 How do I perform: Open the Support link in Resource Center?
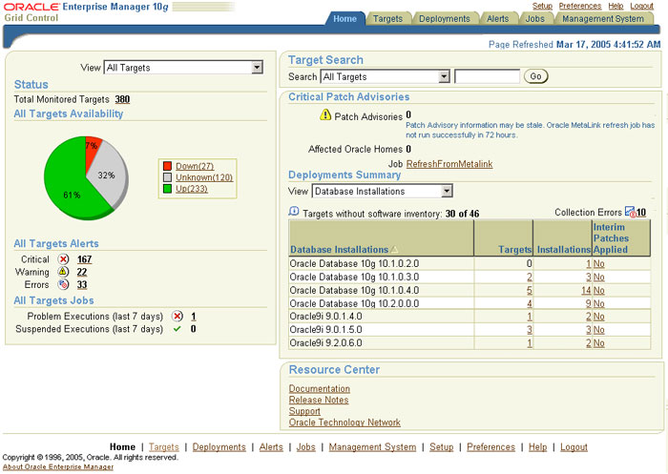click(x=304, y=411)
